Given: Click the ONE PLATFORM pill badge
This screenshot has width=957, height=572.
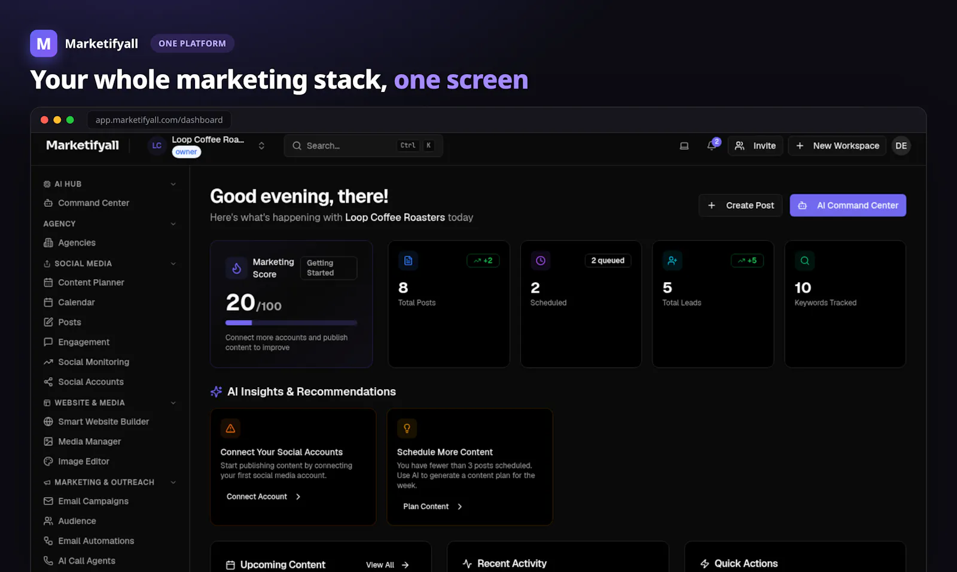Looking at the screenshot, I should point(192,44).
